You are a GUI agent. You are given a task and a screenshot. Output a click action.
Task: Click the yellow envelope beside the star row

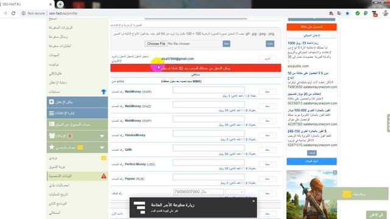tap(80, 147)
